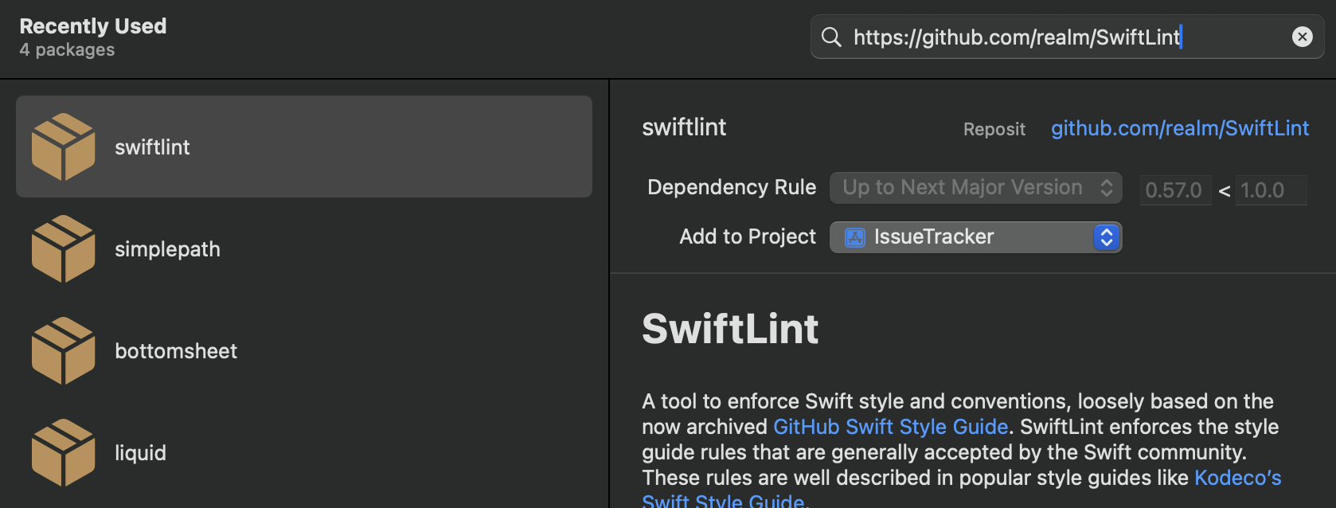Click the blue Add to Project chevron

click(1107, 237)
